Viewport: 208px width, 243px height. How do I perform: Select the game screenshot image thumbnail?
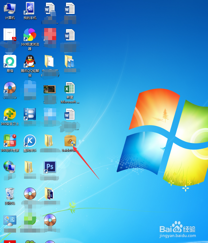pos(50,89)
